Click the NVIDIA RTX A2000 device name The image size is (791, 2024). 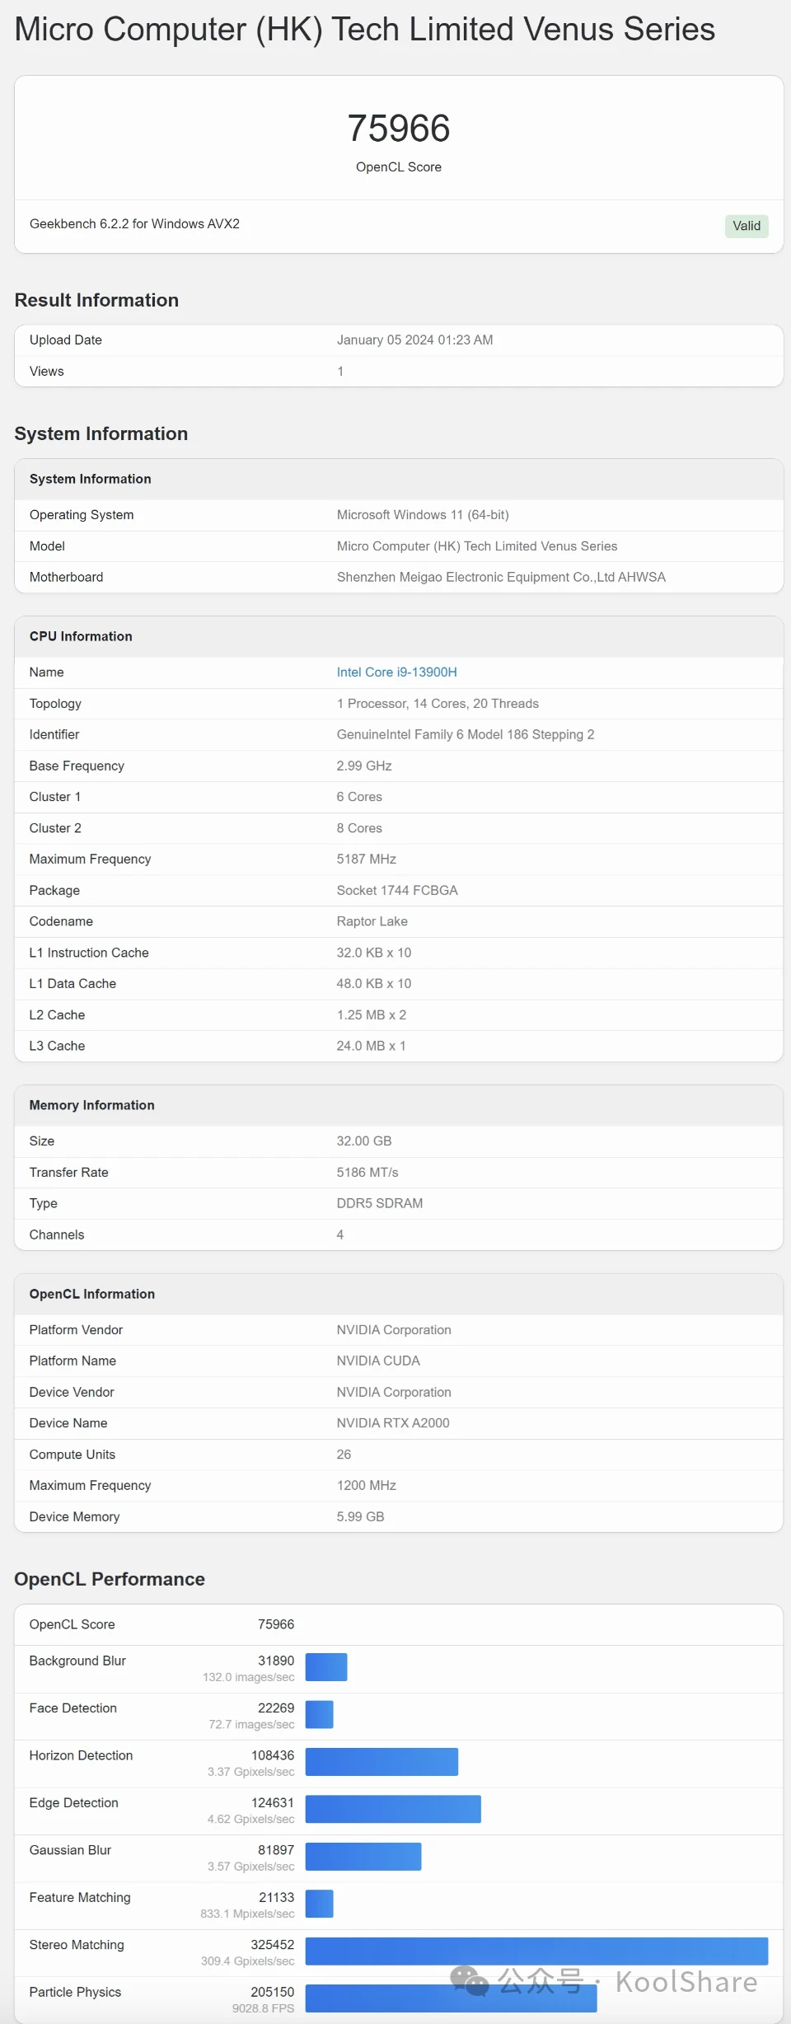393,1423
